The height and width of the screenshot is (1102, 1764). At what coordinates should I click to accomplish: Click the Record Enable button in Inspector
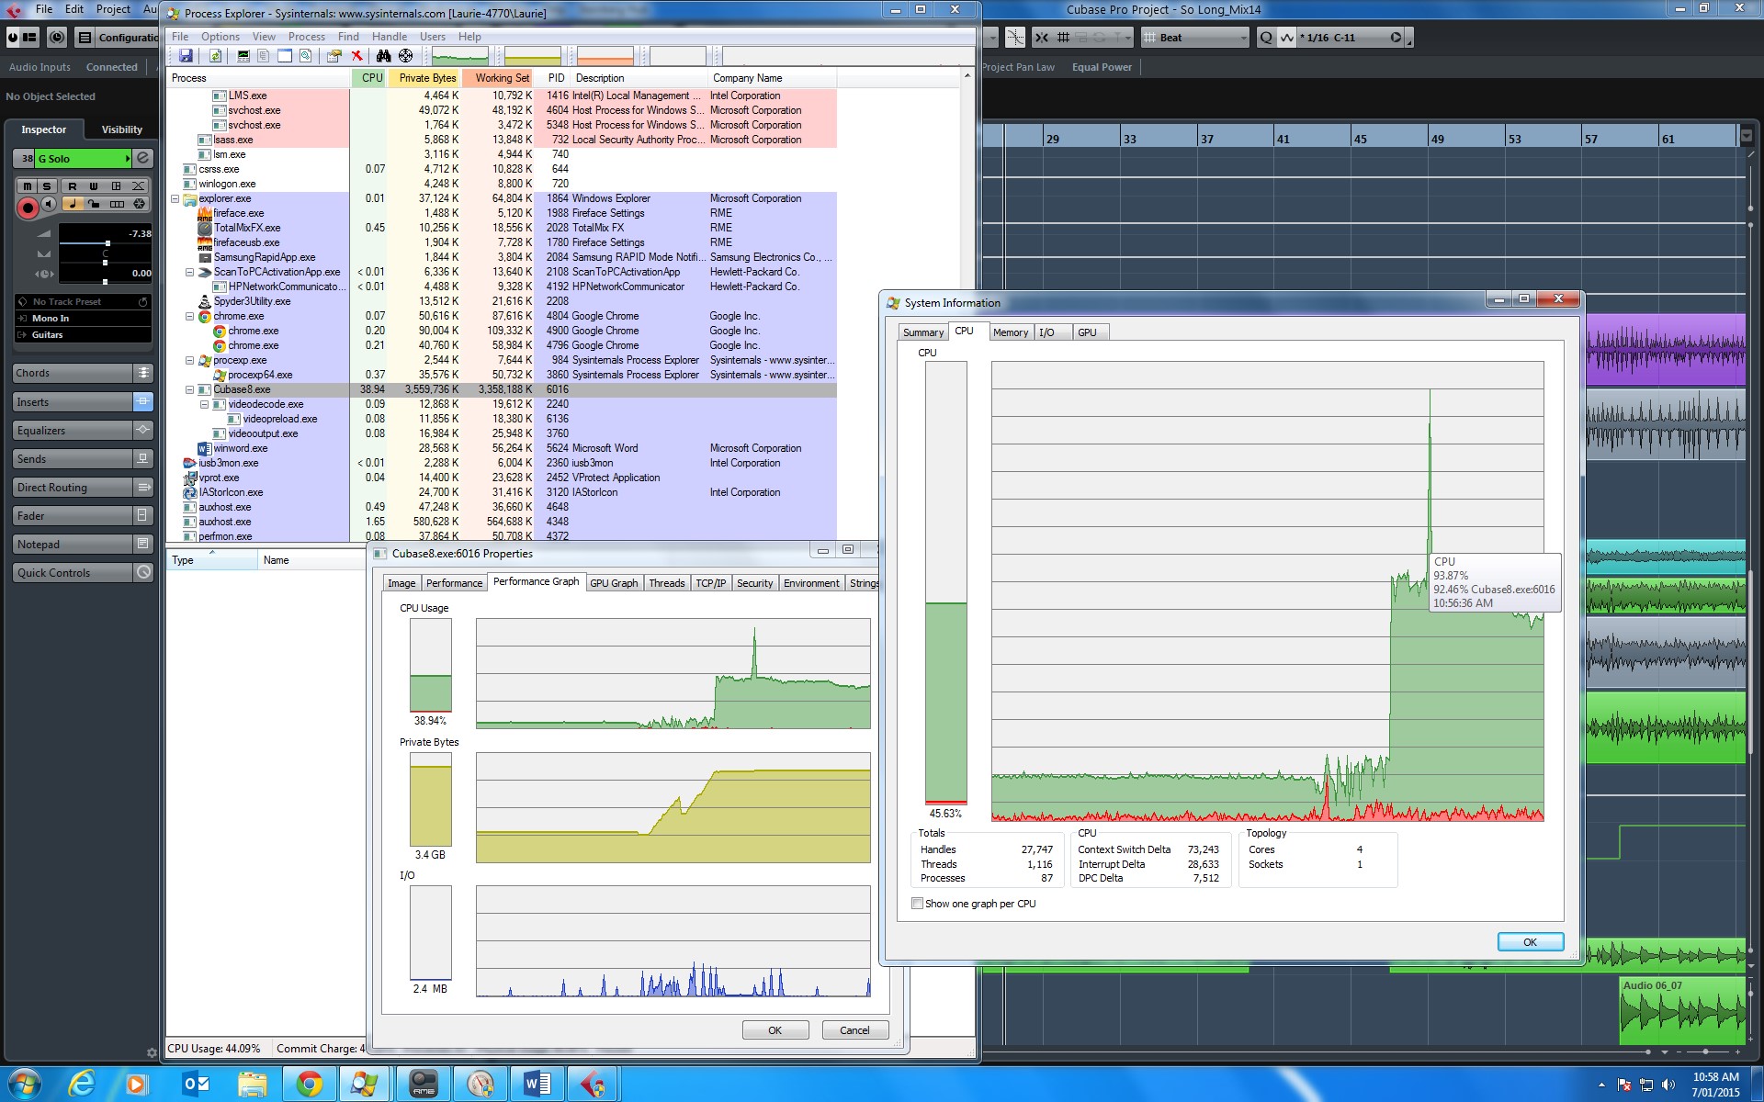pos(28,208)
